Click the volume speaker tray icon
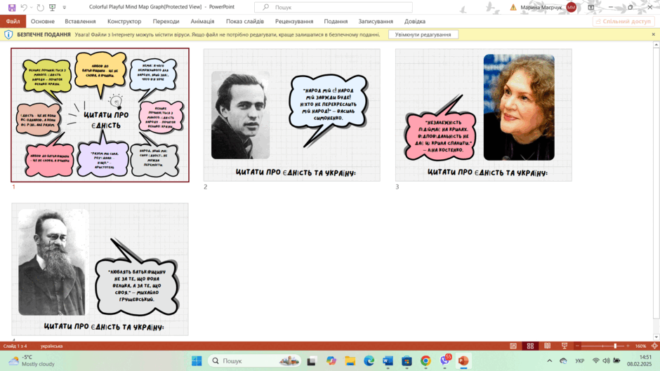The height and width of the screenshot is (371, 660). pyautogui.click(x=606, y=361)
